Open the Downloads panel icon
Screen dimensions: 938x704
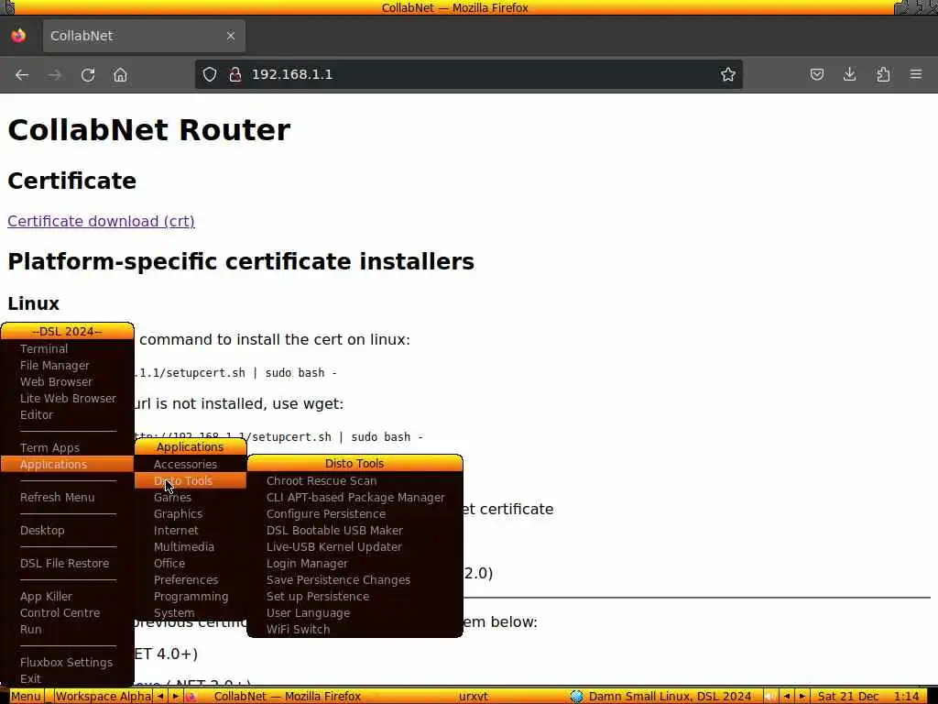pyautogui.click(x=849, y=74)
